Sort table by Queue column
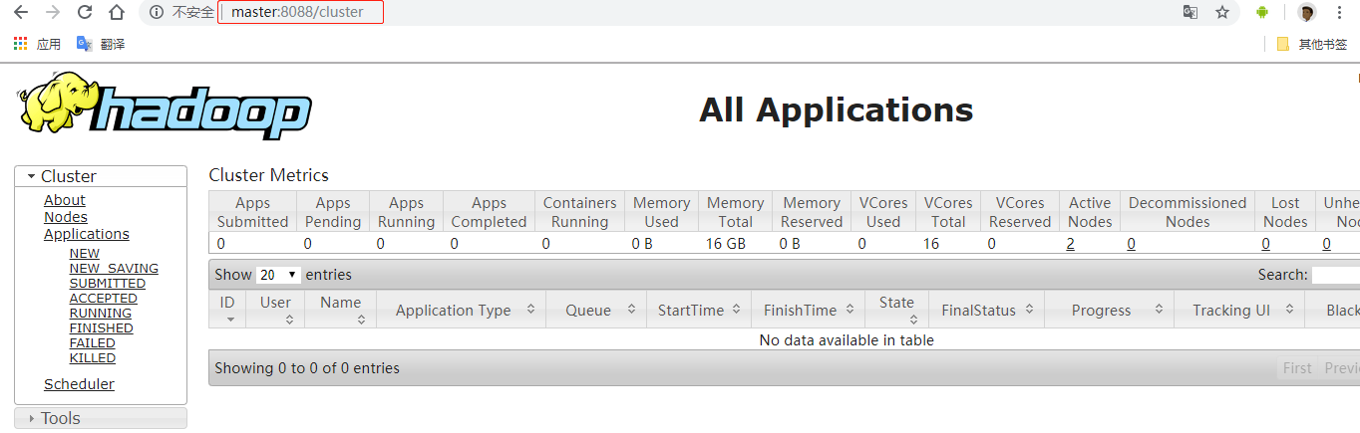The height and width of the screenshot is (433, 1360). (x=596, y=310)
